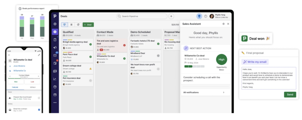
Task: Expand All notifications chevron
Action: pyautogui.click(x=223, y=92)
